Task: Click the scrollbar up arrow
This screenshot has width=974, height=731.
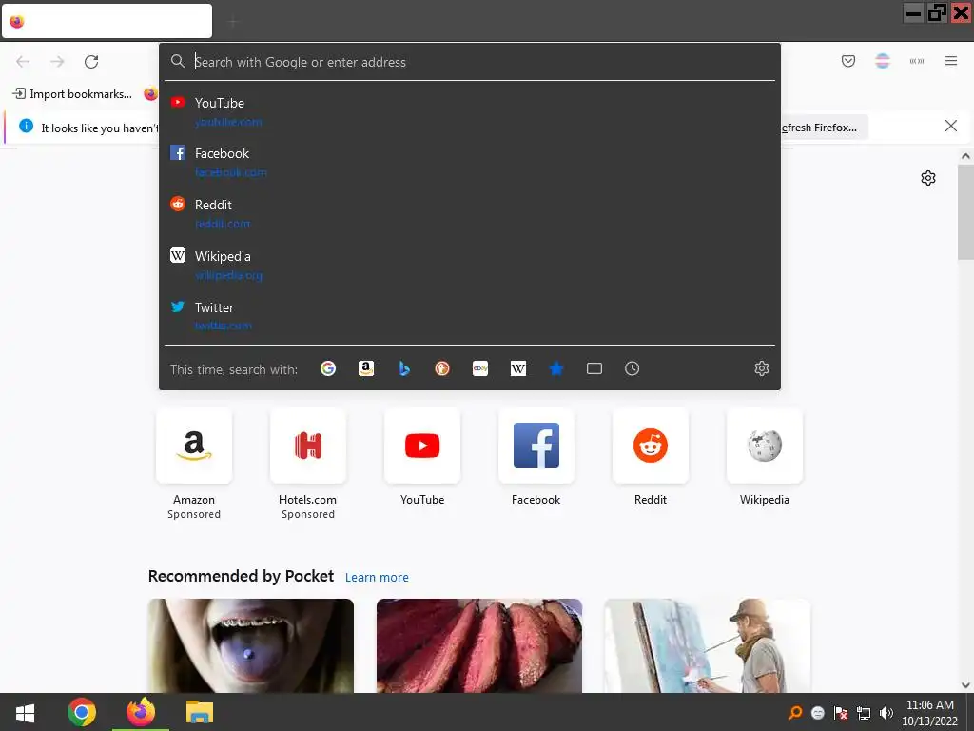Action: (965, 157)
